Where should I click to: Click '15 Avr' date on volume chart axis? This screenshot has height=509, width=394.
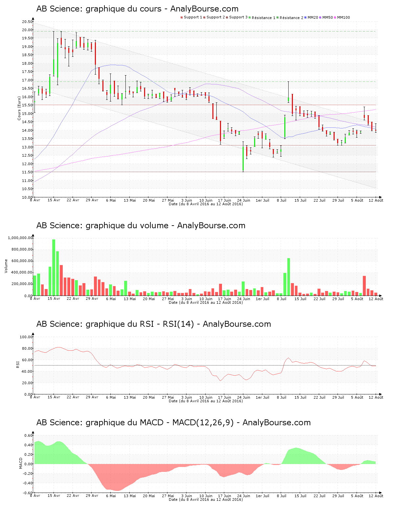tap(54, 299)
